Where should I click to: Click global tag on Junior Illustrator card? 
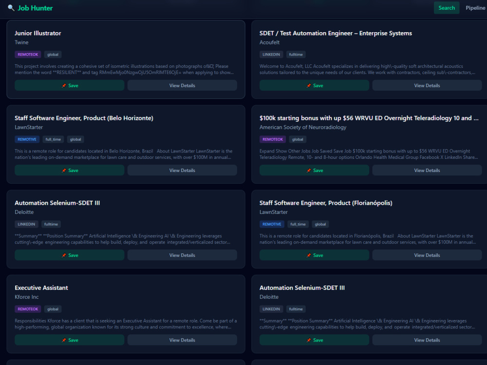point(53,55)
